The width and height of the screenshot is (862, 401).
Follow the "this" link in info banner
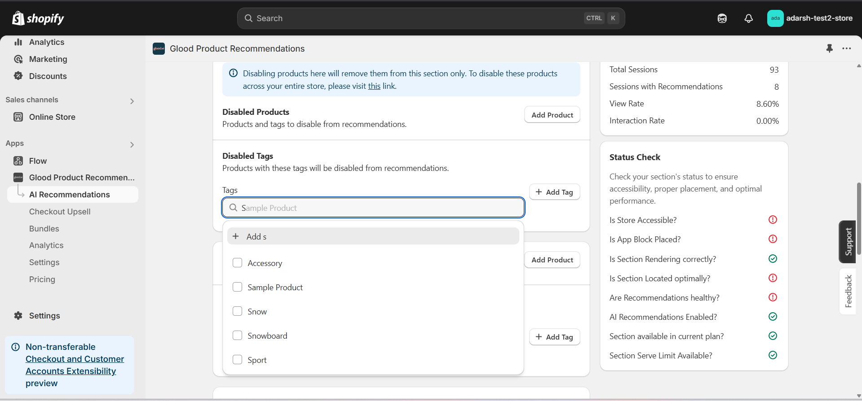374,86
